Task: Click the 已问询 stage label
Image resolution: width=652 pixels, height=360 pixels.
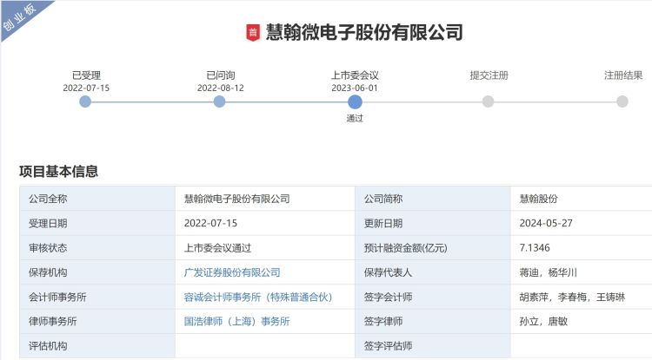Action: point(221,75)
